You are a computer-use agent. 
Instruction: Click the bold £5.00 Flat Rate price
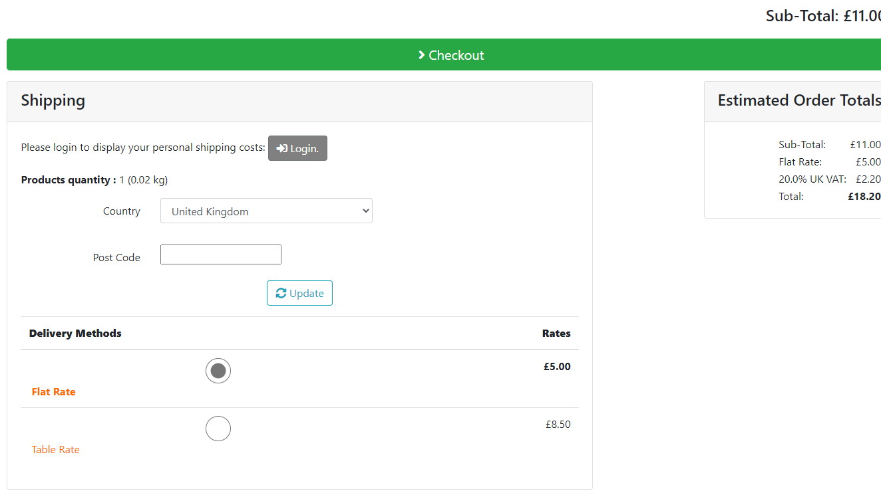[557, 366]
